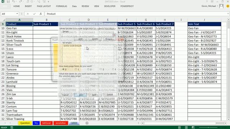The image size is (230, 129).
Task: Switch to the Try sheet tab
Action: (x=36, y=123)
